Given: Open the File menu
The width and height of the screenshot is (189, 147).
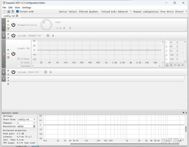Looking at the screenshot, I should [x=4, y=7].
